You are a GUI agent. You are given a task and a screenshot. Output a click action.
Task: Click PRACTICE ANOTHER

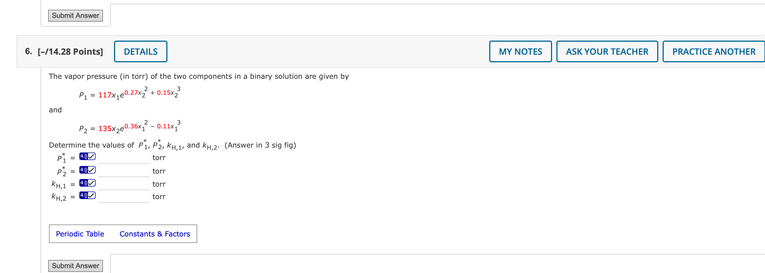[713, 51]
